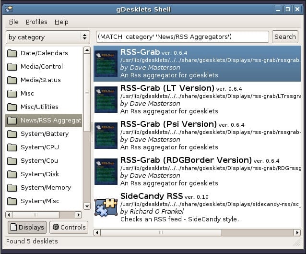Click the search query input field
307x254 pixels.
182,36
